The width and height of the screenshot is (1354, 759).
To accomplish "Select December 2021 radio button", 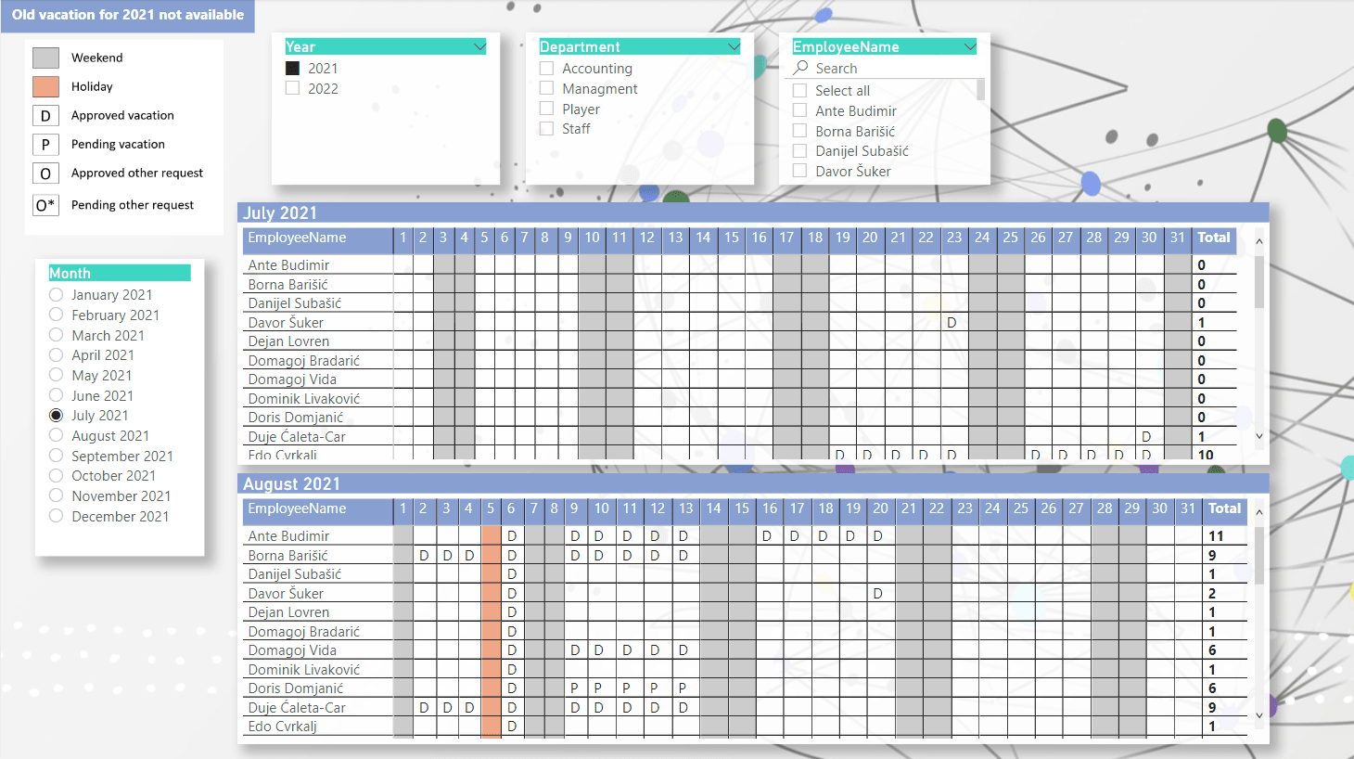I will click(x=56, y=516).
